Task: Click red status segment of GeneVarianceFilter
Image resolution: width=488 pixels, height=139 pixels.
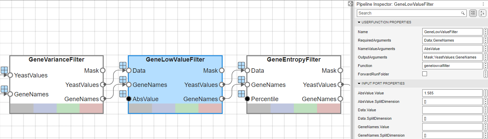Action: click(x=91, y=108)
